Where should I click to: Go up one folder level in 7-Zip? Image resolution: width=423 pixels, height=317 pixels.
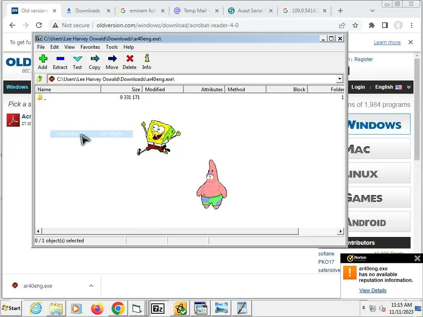[40, 79]
